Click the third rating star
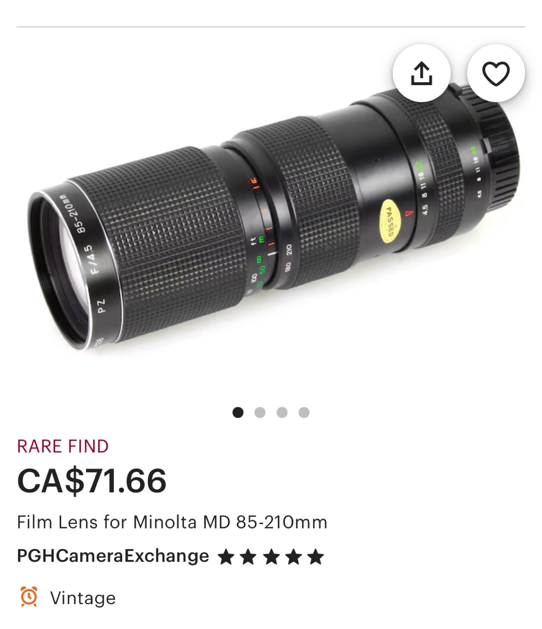The width and height of the screenshot is (542, 629). [271, 557]
